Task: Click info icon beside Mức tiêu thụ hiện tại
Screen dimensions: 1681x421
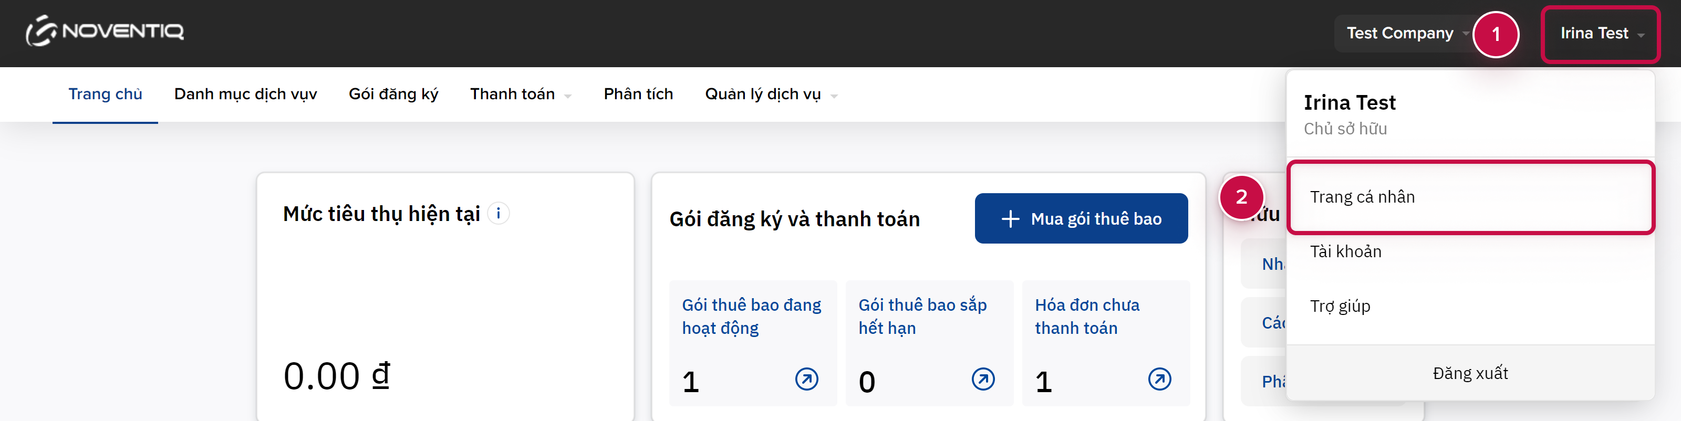Action: coord(499,213)
